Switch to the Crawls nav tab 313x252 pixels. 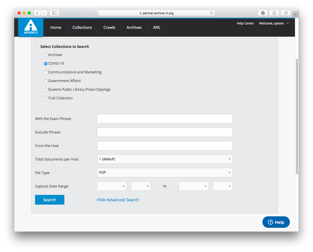point(109,28)
